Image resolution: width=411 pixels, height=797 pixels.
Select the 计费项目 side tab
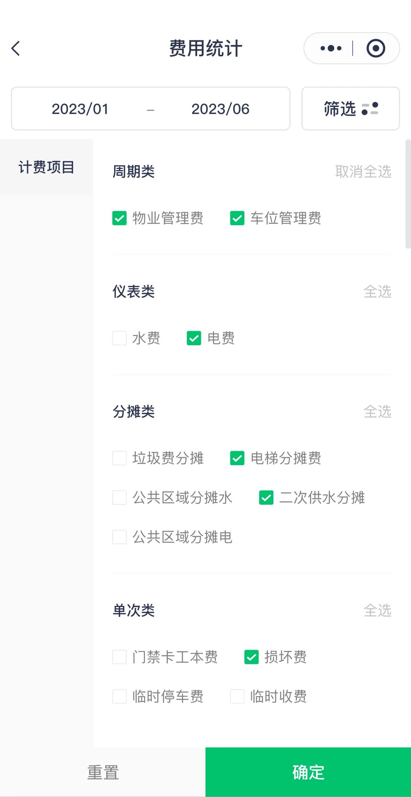click(x=46, y=167)
